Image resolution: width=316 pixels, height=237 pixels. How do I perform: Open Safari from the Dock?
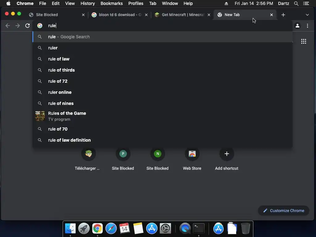point(111,228)
